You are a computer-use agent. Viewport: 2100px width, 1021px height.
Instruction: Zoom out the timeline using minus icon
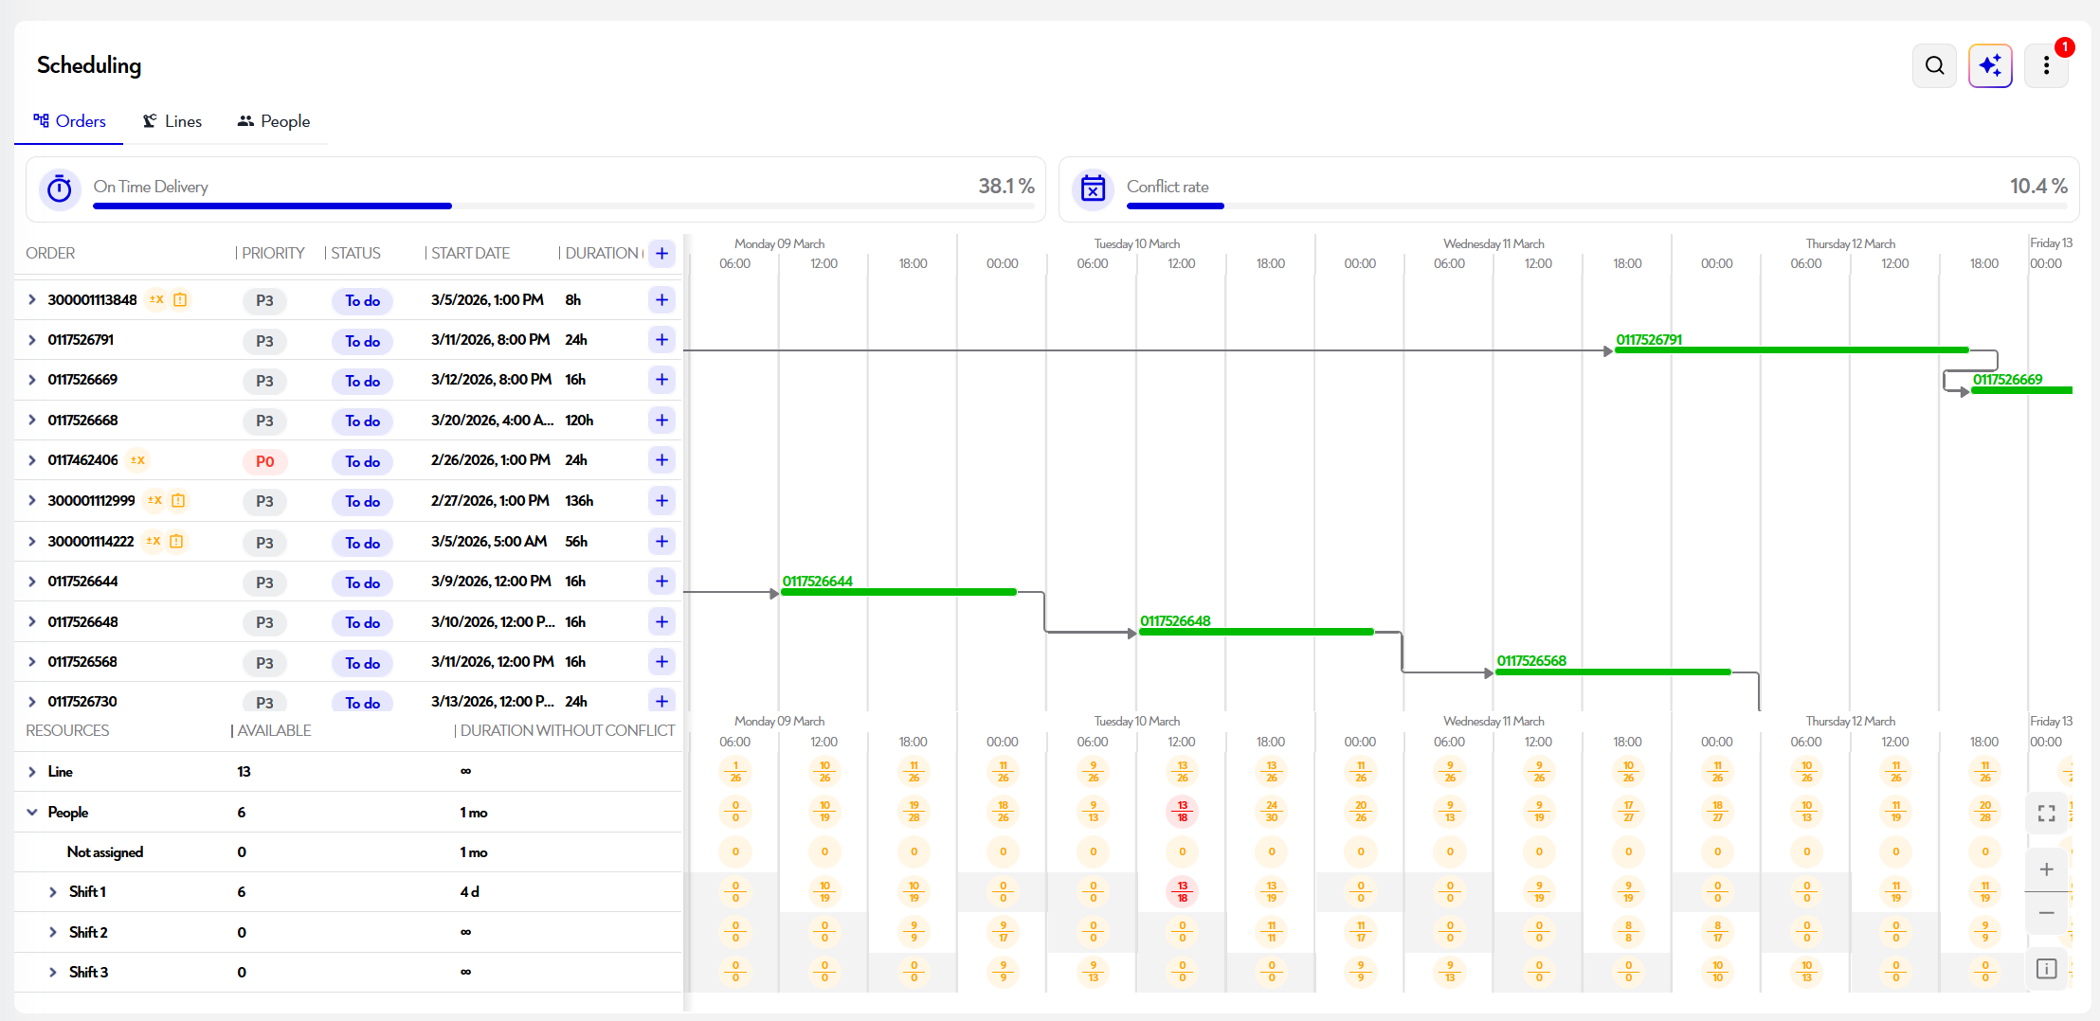point(2046,912)
